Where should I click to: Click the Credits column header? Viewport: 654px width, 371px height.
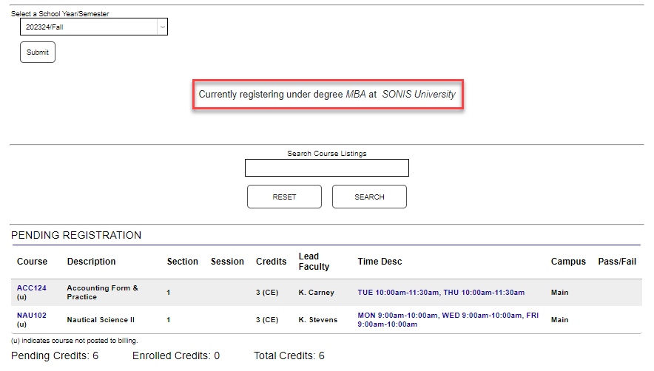[271, 262]
